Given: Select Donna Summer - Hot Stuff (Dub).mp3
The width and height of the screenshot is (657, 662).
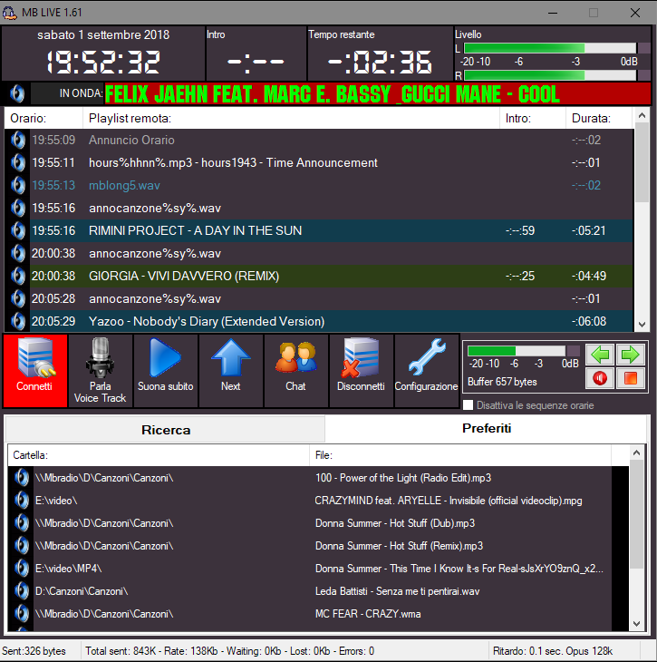Looking at the screenshot, I should tap(394, 523).
